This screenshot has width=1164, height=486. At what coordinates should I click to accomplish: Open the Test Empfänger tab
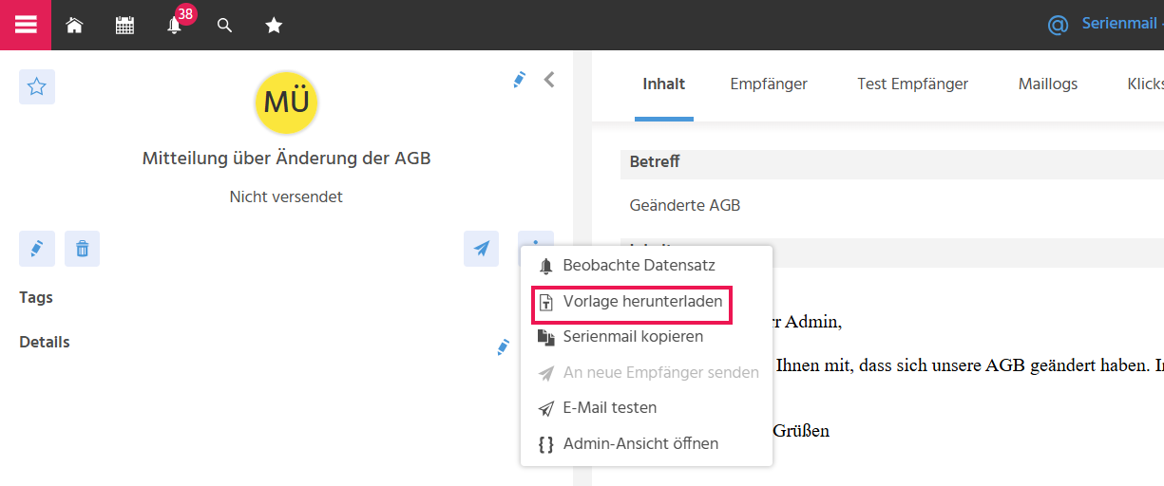[x=912, y=84]
